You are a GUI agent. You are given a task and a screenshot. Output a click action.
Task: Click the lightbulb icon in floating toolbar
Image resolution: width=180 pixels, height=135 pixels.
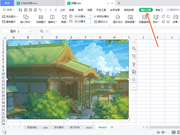point(134,64)
